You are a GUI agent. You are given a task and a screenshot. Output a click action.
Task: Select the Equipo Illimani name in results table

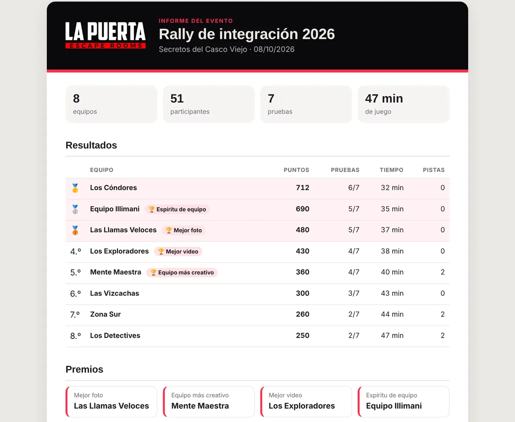(x=115, y=209)
